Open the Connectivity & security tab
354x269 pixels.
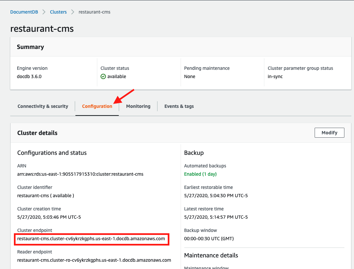43,106
